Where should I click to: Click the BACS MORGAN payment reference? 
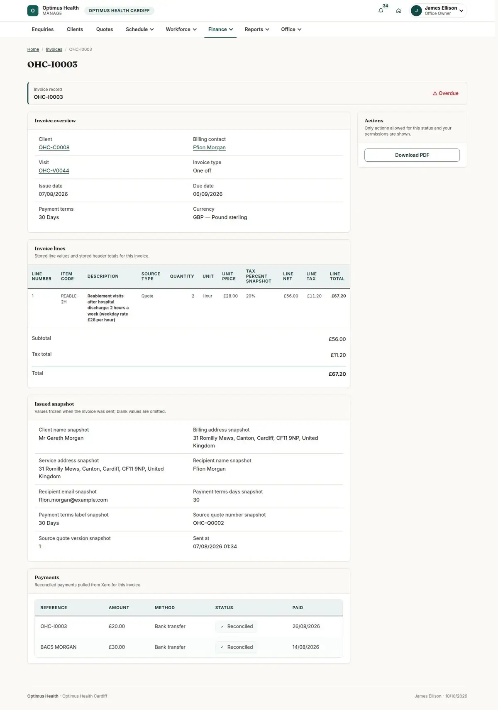click(x=59, y=647)
